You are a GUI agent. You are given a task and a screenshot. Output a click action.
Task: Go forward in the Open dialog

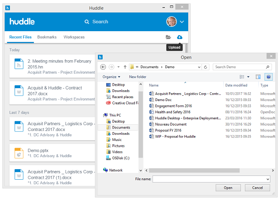pos(111,67)
